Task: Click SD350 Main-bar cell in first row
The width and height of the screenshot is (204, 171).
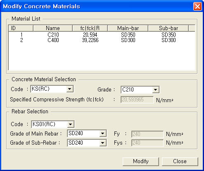Action: pos(128,35)
